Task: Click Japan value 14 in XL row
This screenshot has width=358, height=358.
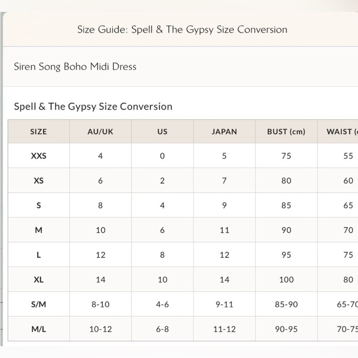Action: point(224,280)
